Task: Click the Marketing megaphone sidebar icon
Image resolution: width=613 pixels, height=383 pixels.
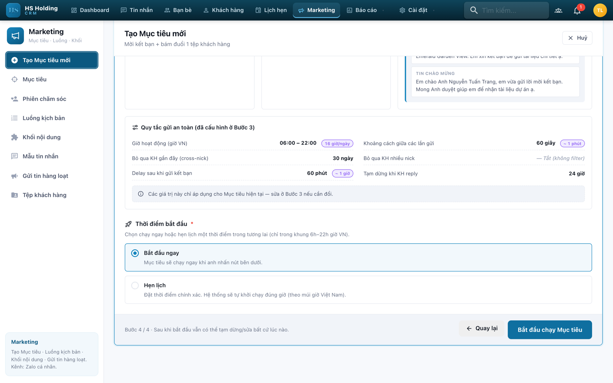Action: 15,36
